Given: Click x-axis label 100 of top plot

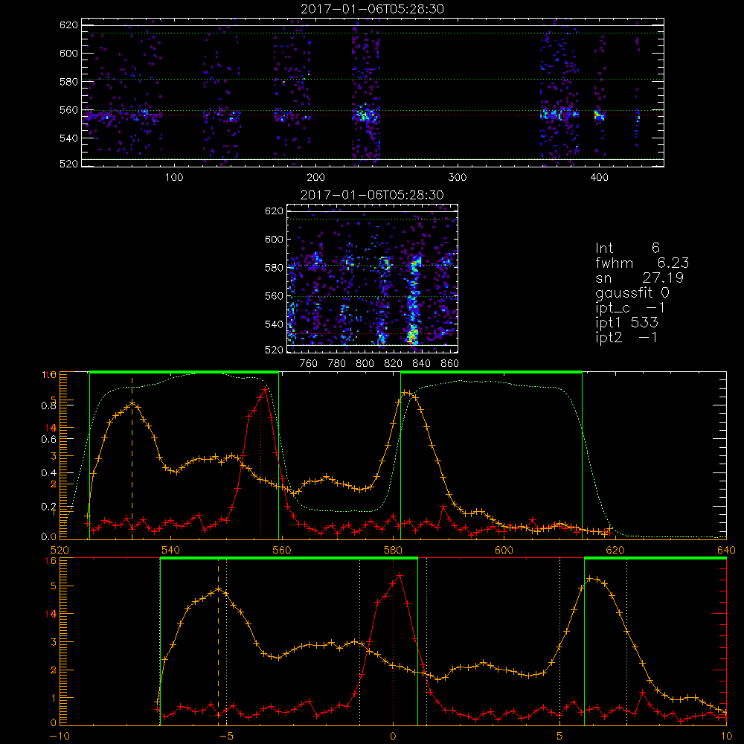Looking at the screenshot, I should [x=174, y=178].
